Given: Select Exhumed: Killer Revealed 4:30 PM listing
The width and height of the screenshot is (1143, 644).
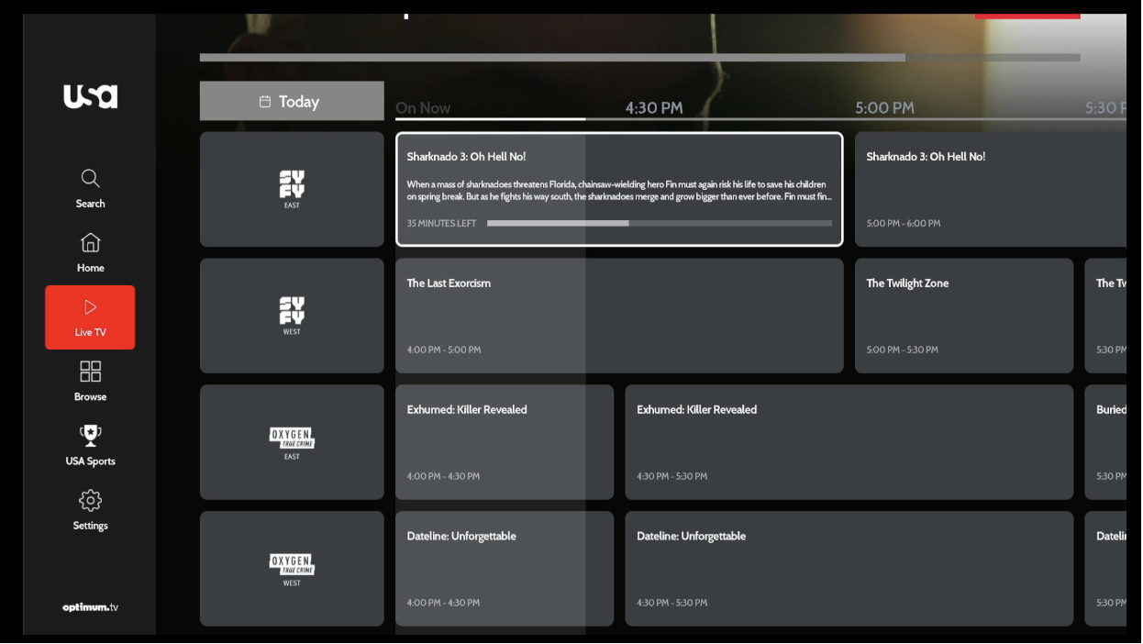Looking at the screenshot, I should pos(849,442).
